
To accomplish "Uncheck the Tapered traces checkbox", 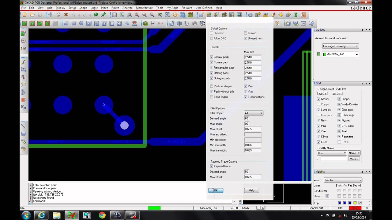I will pyautogui.click(x=212, y=166).
